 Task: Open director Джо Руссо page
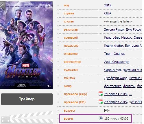pos(133,29)
